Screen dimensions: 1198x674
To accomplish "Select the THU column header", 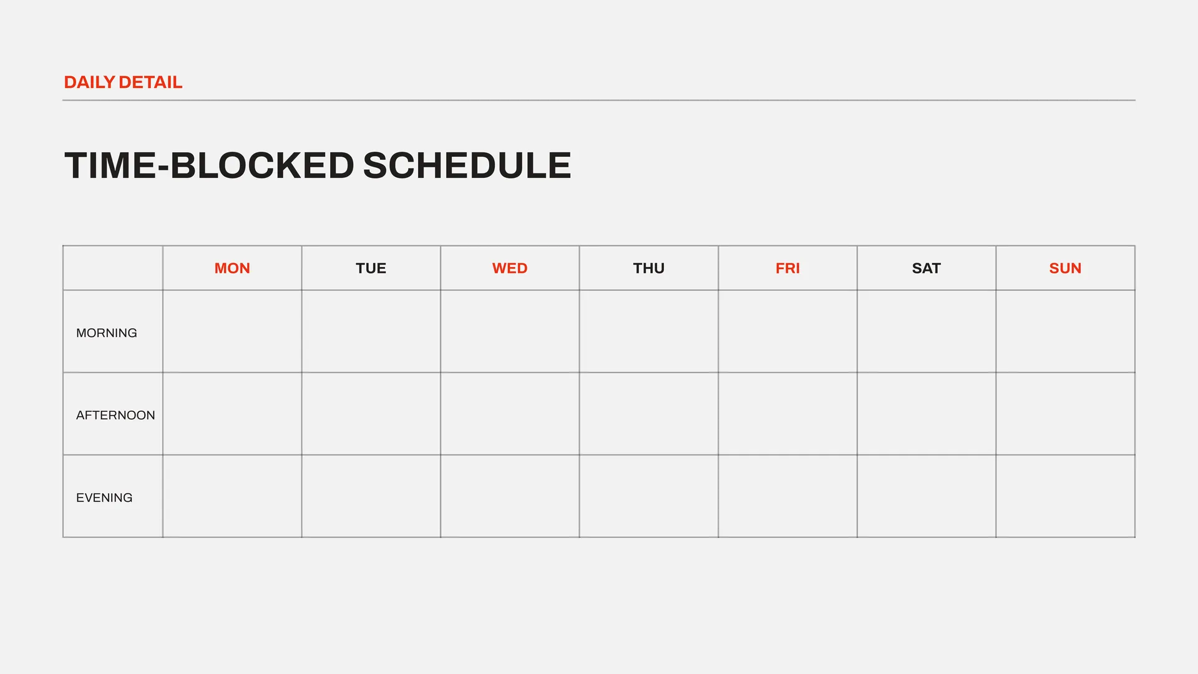I will [648, 268].
